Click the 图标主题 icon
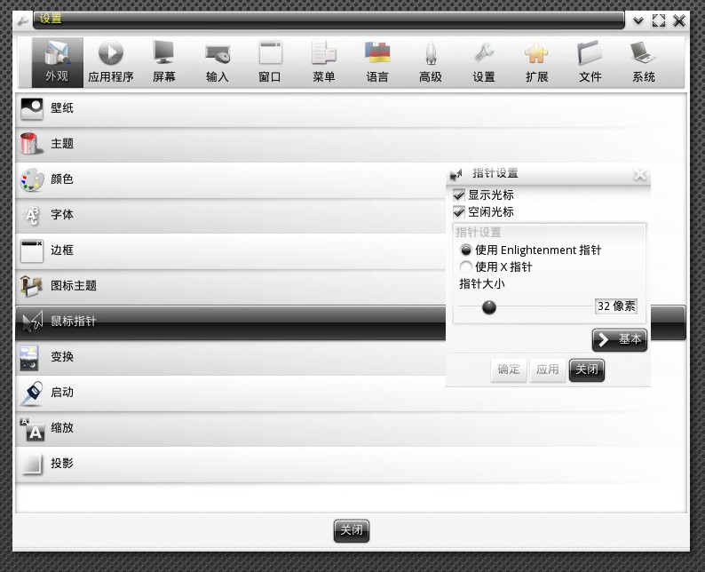705x572 pixels. [x=31, y=286]
